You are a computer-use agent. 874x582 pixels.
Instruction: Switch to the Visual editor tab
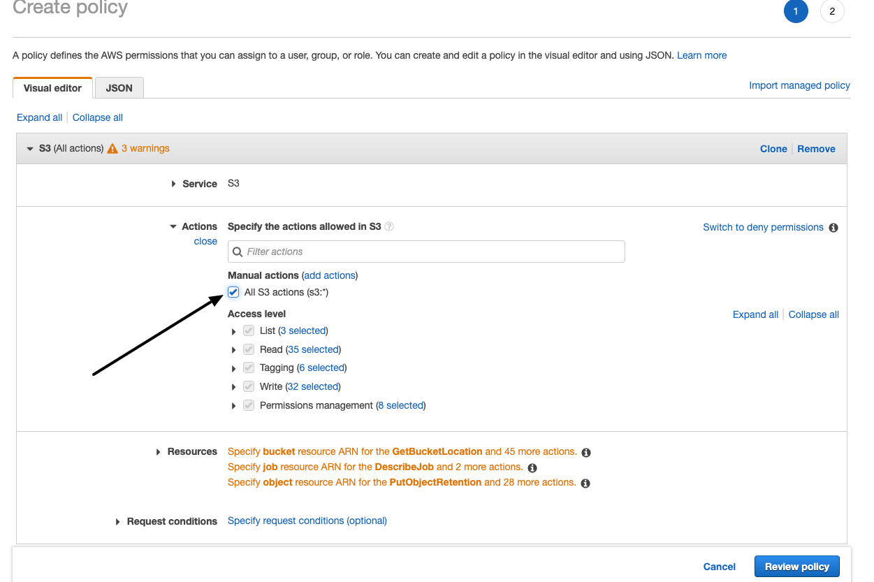[52, 88]
